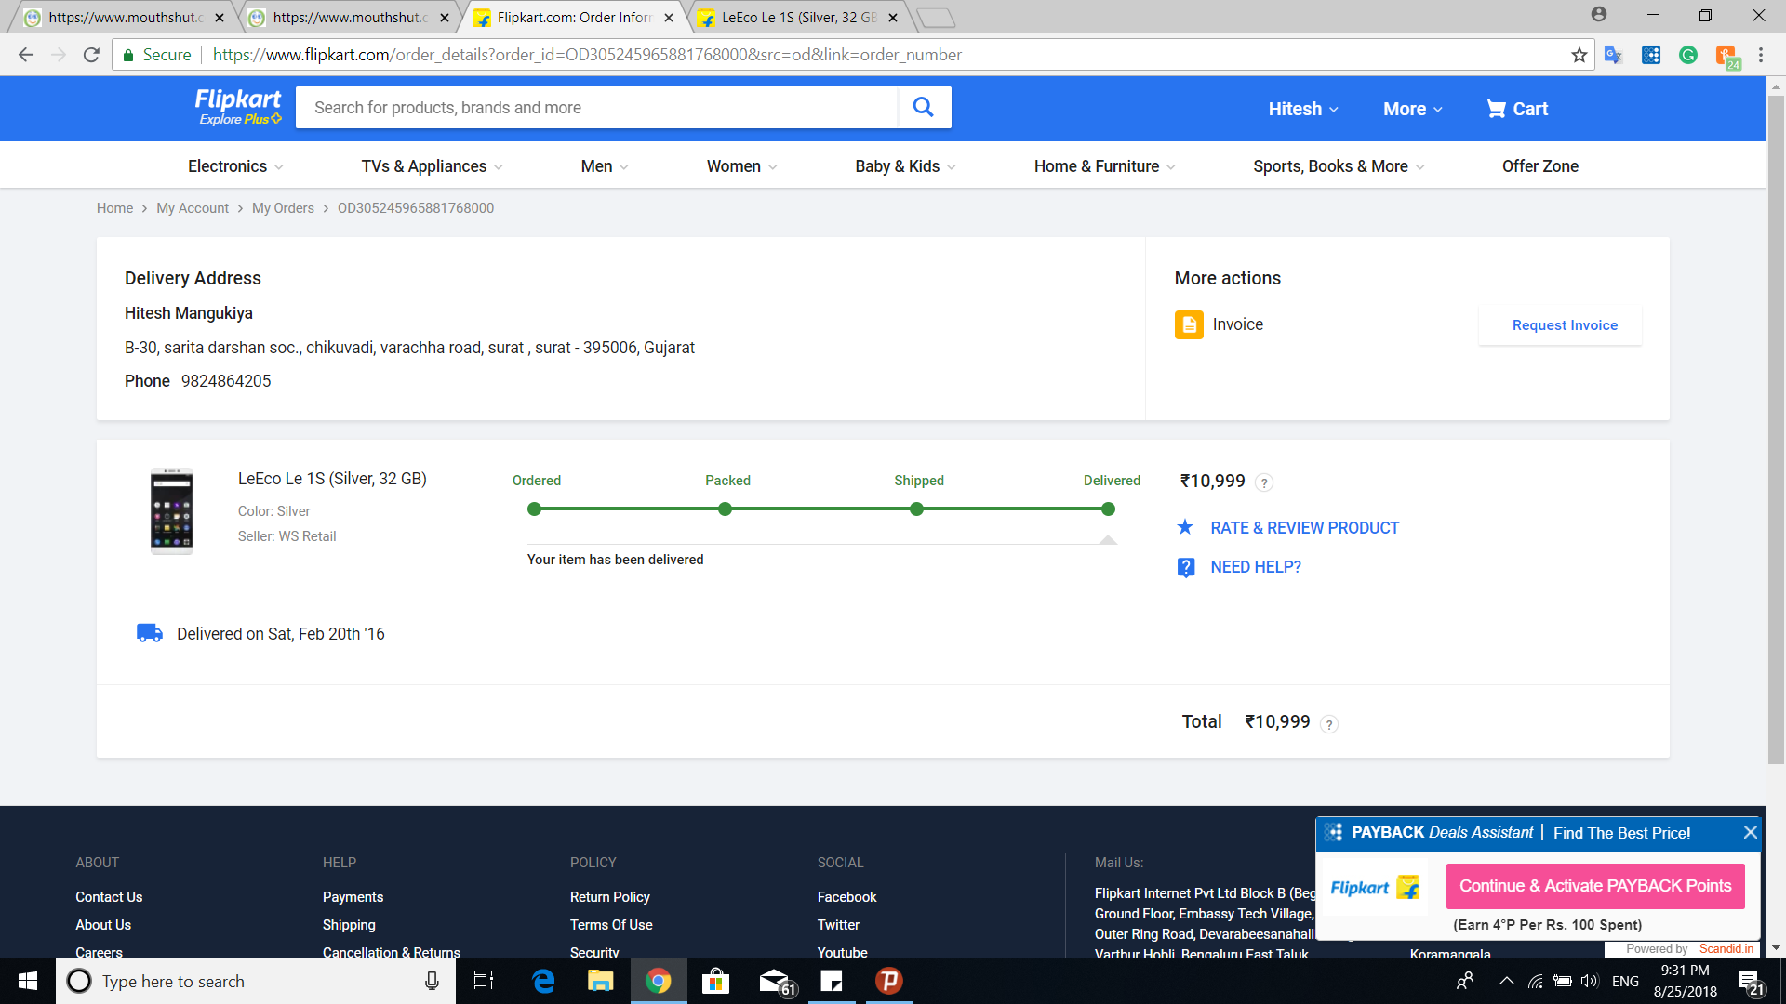Click the Chrome profile icon in the title bar
1786x1004 pixels.
click(x=1599, y=14)
